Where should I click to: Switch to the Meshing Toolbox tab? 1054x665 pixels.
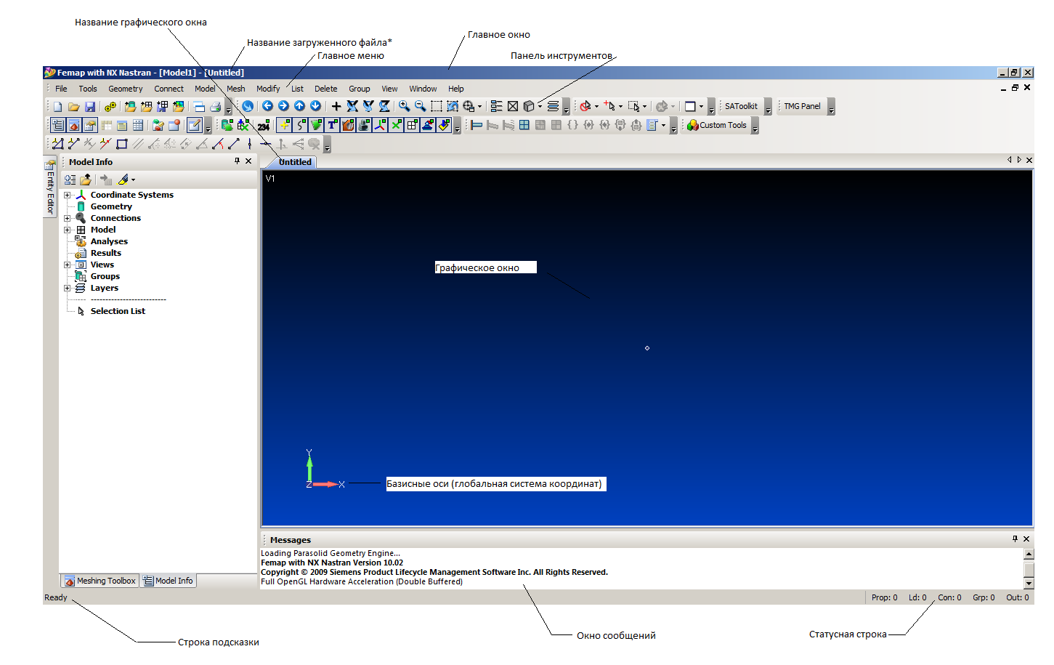coord(100,581)
